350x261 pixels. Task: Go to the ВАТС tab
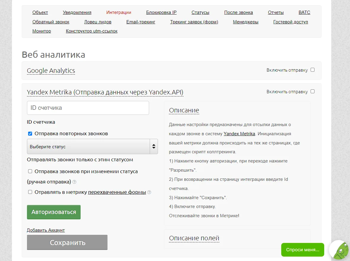point(304,12)
